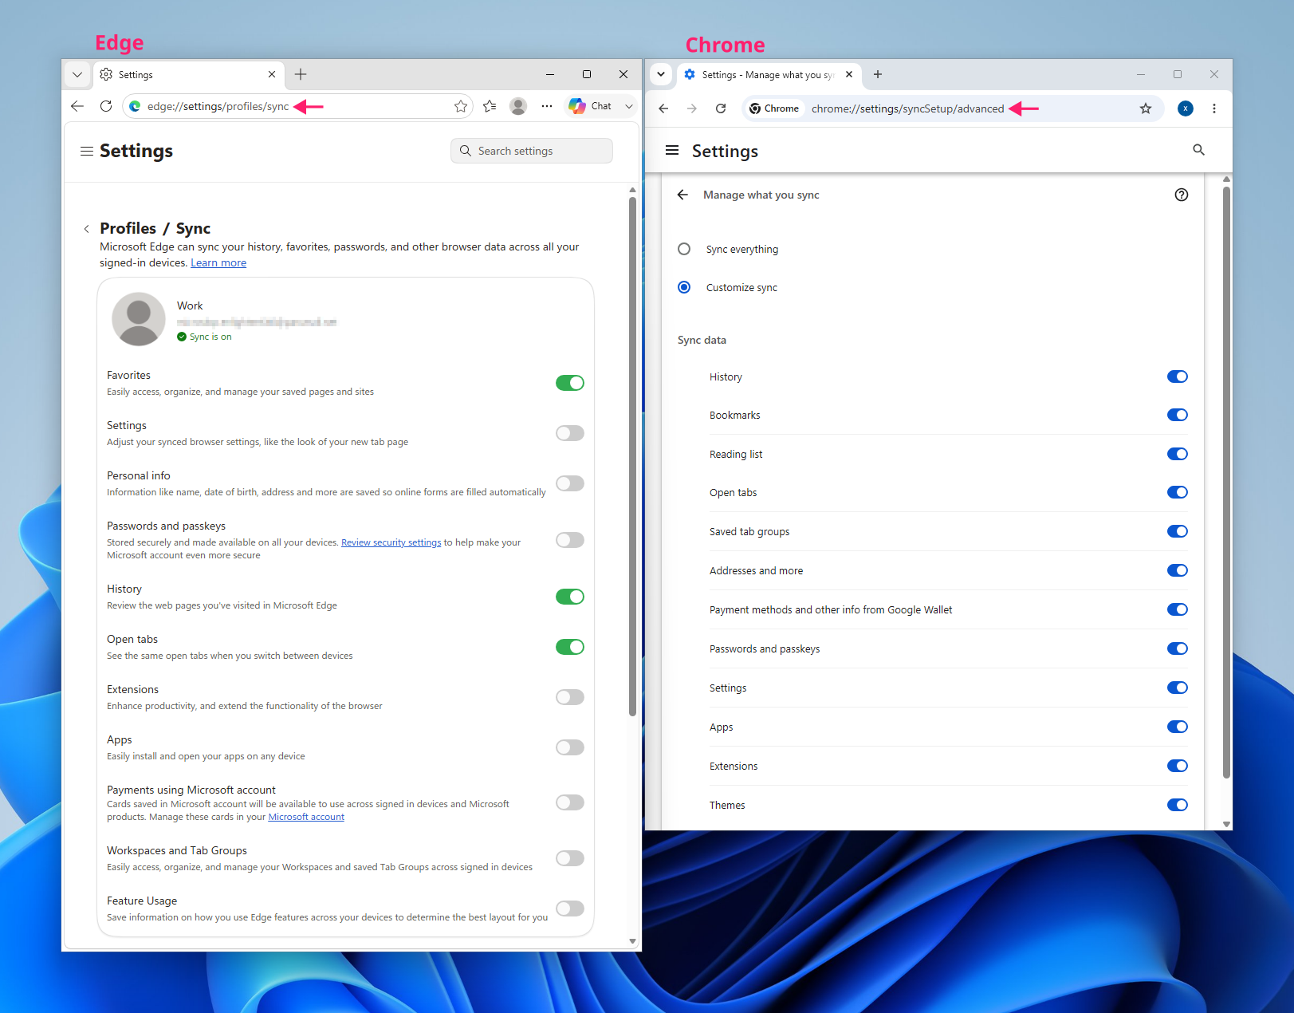The height and width of the screenshot is (1013, 1294).
Task: Open Edge three-dot settings menu
Action: [x=546, y=106]
